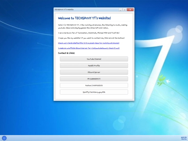Maximize the TECHSAVVY YT's Website window
The image size is (188, 141).
[x=125, y=10]
